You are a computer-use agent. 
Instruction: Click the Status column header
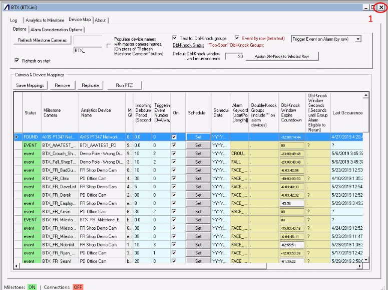[x=32, y=112]
